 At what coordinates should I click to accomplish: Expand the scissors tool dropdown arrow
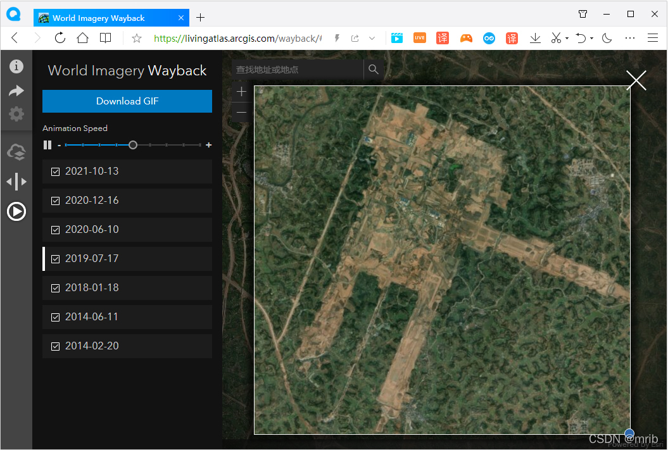pyautogui.click(x=567, y=39)
